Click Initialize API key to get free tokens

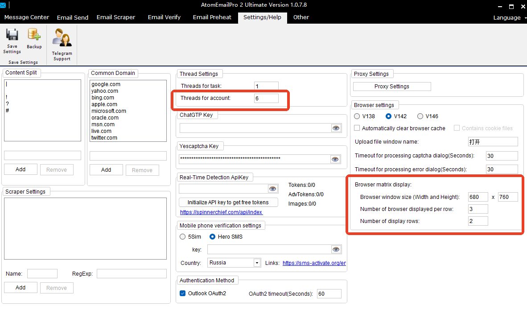[228, 202]
